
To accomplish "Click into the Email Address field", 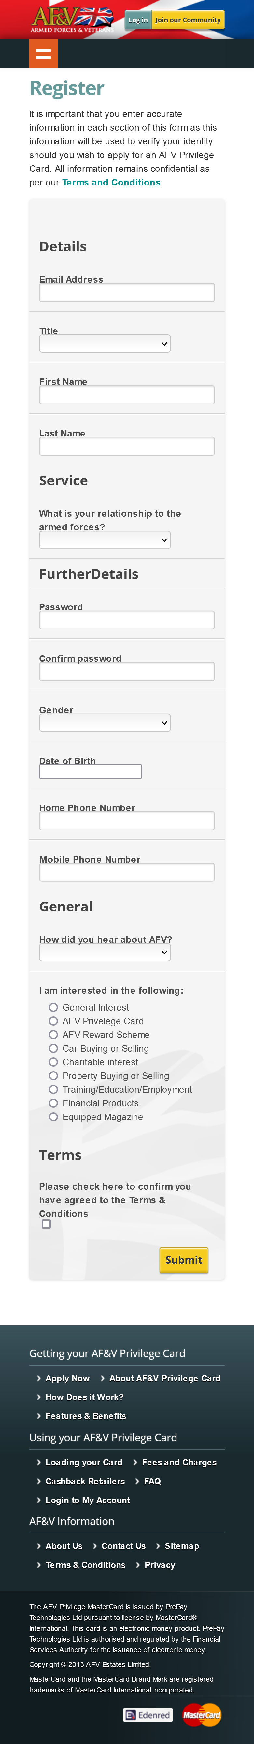I will [x=126, y=292].
